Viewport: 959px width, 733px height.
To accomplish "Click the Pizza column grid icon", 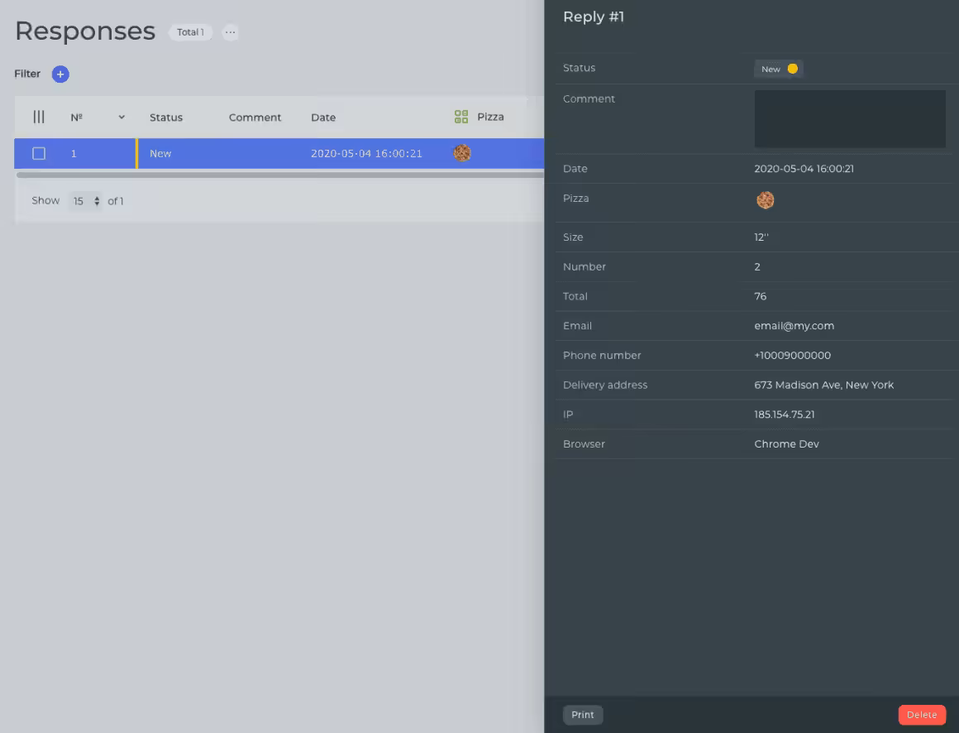I will click(461, 117).
